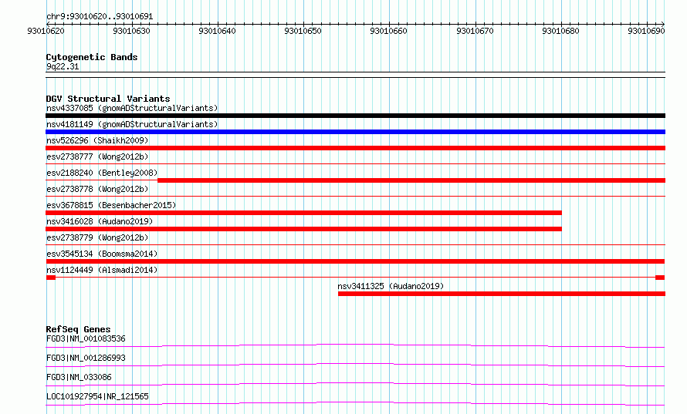Click the blue nsv4181149 variant bar
This screenshot has width=687, height=414.
tap(355, 132)
